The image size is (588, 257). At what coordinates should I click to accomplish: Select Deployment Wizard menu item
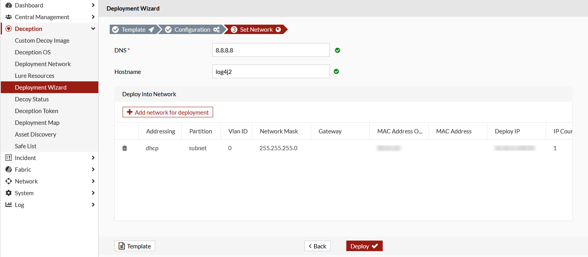[49, 87]
